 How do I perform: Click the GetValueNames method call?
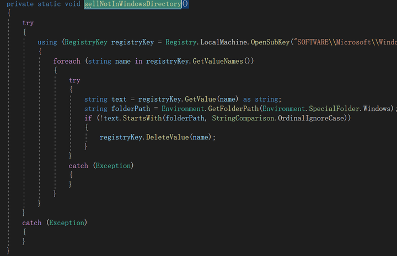[x=221, y=61]
